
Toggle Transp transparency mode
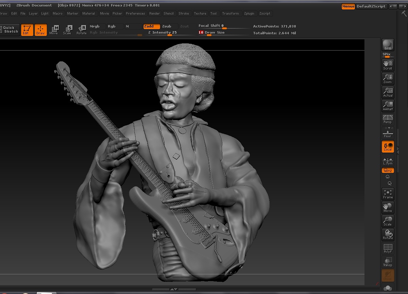388,262
